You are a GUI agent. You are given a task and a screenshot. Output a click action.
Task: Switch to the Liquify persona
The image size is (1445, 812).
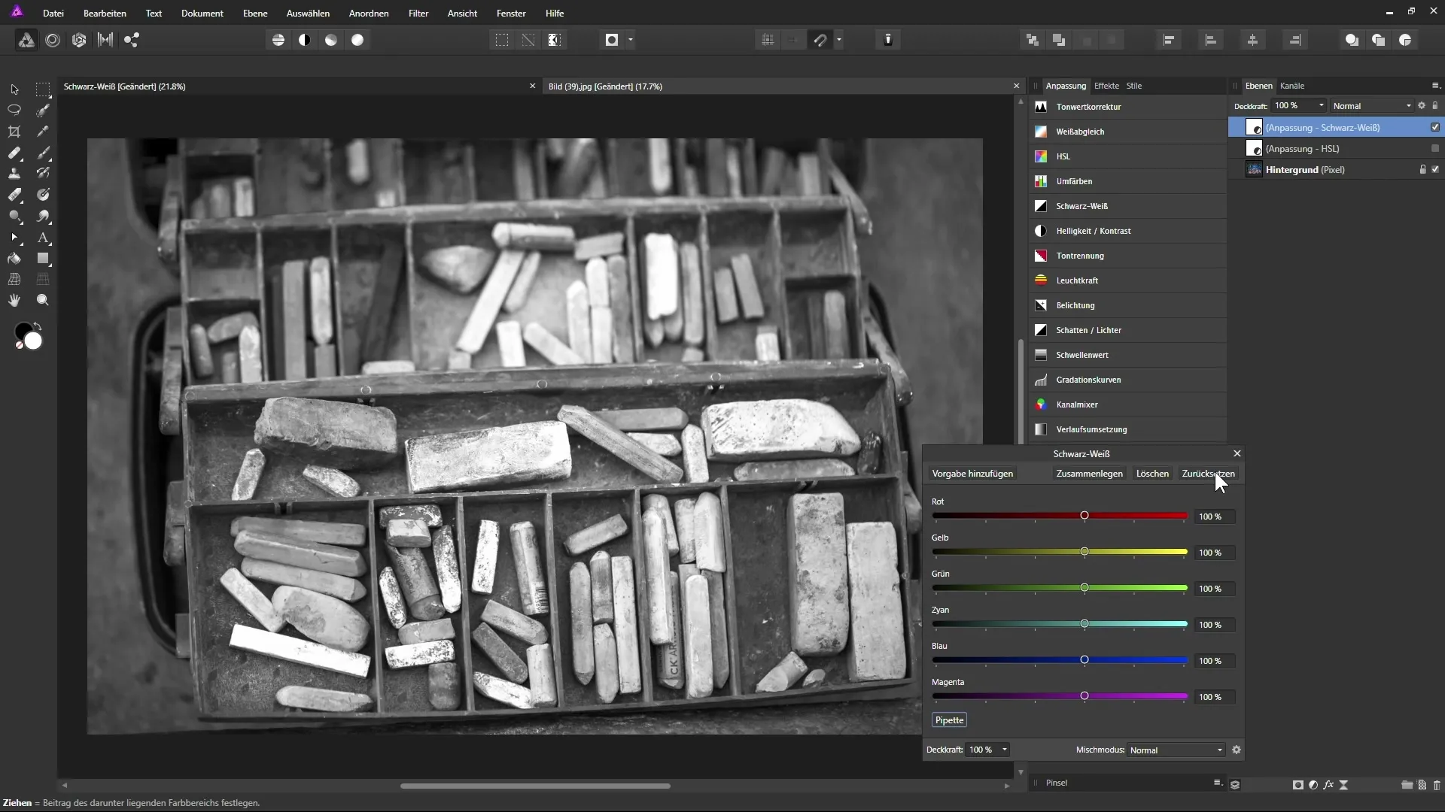click(53, 41)
